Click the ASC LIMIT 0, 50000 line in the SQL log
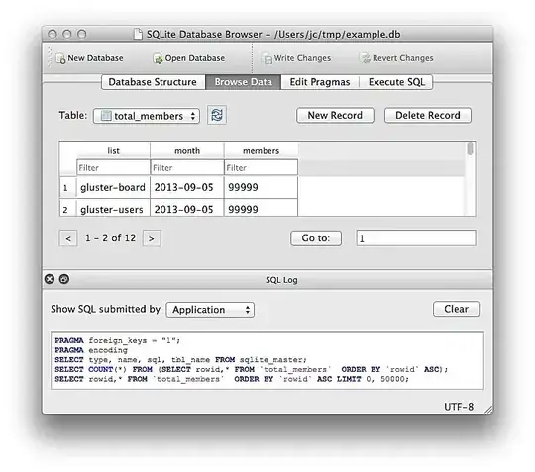535x472 pixels. (232, 379)
